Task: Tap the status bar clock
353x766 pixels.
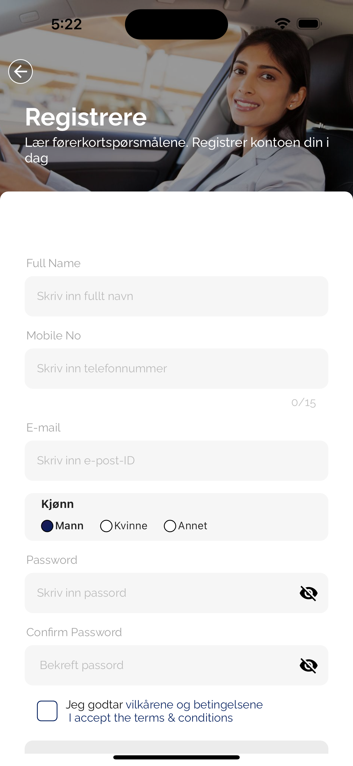Action: (x=66, y=24)
